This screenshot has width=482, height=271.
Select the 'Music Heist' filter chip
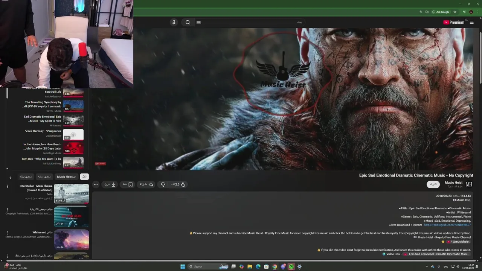pyautogui.click(x=67, y=177)
